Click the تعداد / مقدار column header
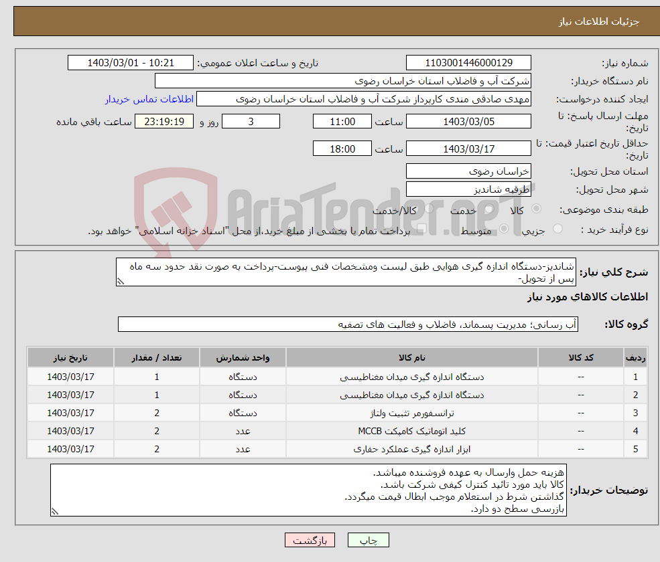Image resolution: width=660 pixels, height=562 pixels. [157, 357]
